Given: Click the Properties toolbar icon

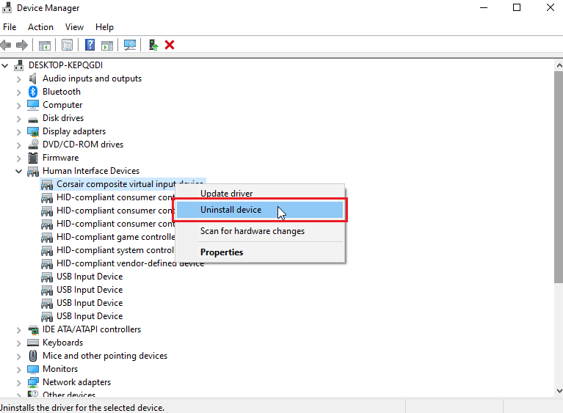Looking at the screenshot, I should click(67, 45).
